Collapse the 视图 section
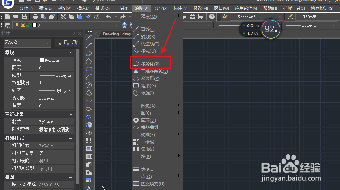 click(71, 177)
